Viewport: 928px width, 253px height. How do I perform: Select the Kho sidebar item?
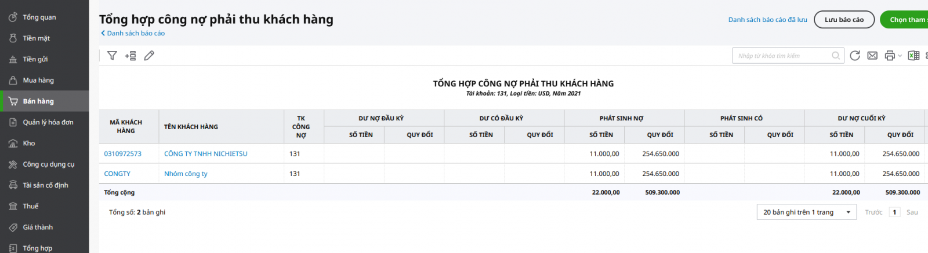29,144
